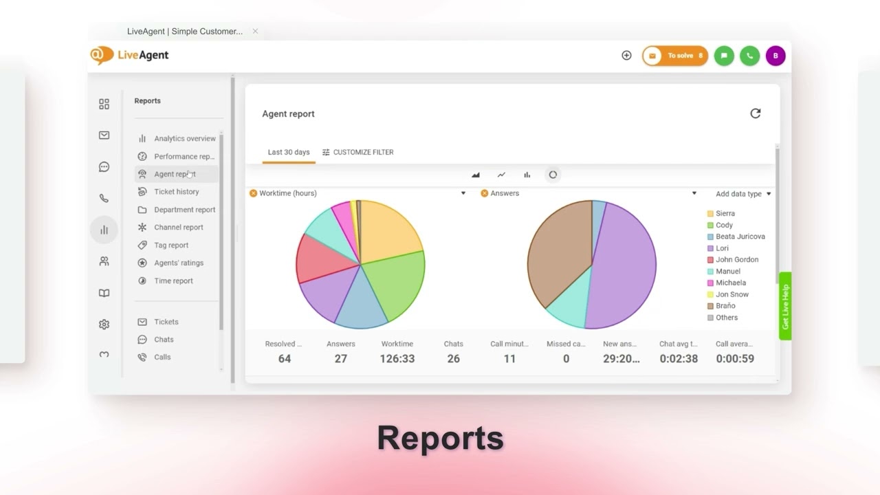Click CUSTOMIZE FILTER button
Viewport: 880px width, 495px height.
(357, 152)
